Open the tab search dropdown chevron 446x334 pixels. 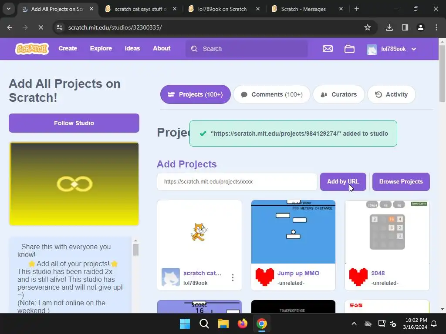[9, 9]
